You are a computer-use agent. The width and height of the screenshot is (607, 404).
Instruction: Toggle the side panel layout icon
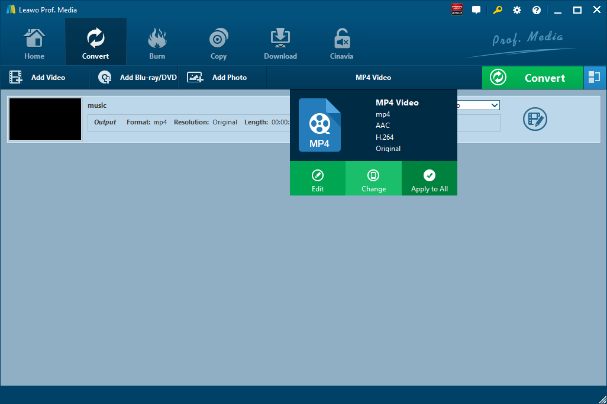coord(595,78)
